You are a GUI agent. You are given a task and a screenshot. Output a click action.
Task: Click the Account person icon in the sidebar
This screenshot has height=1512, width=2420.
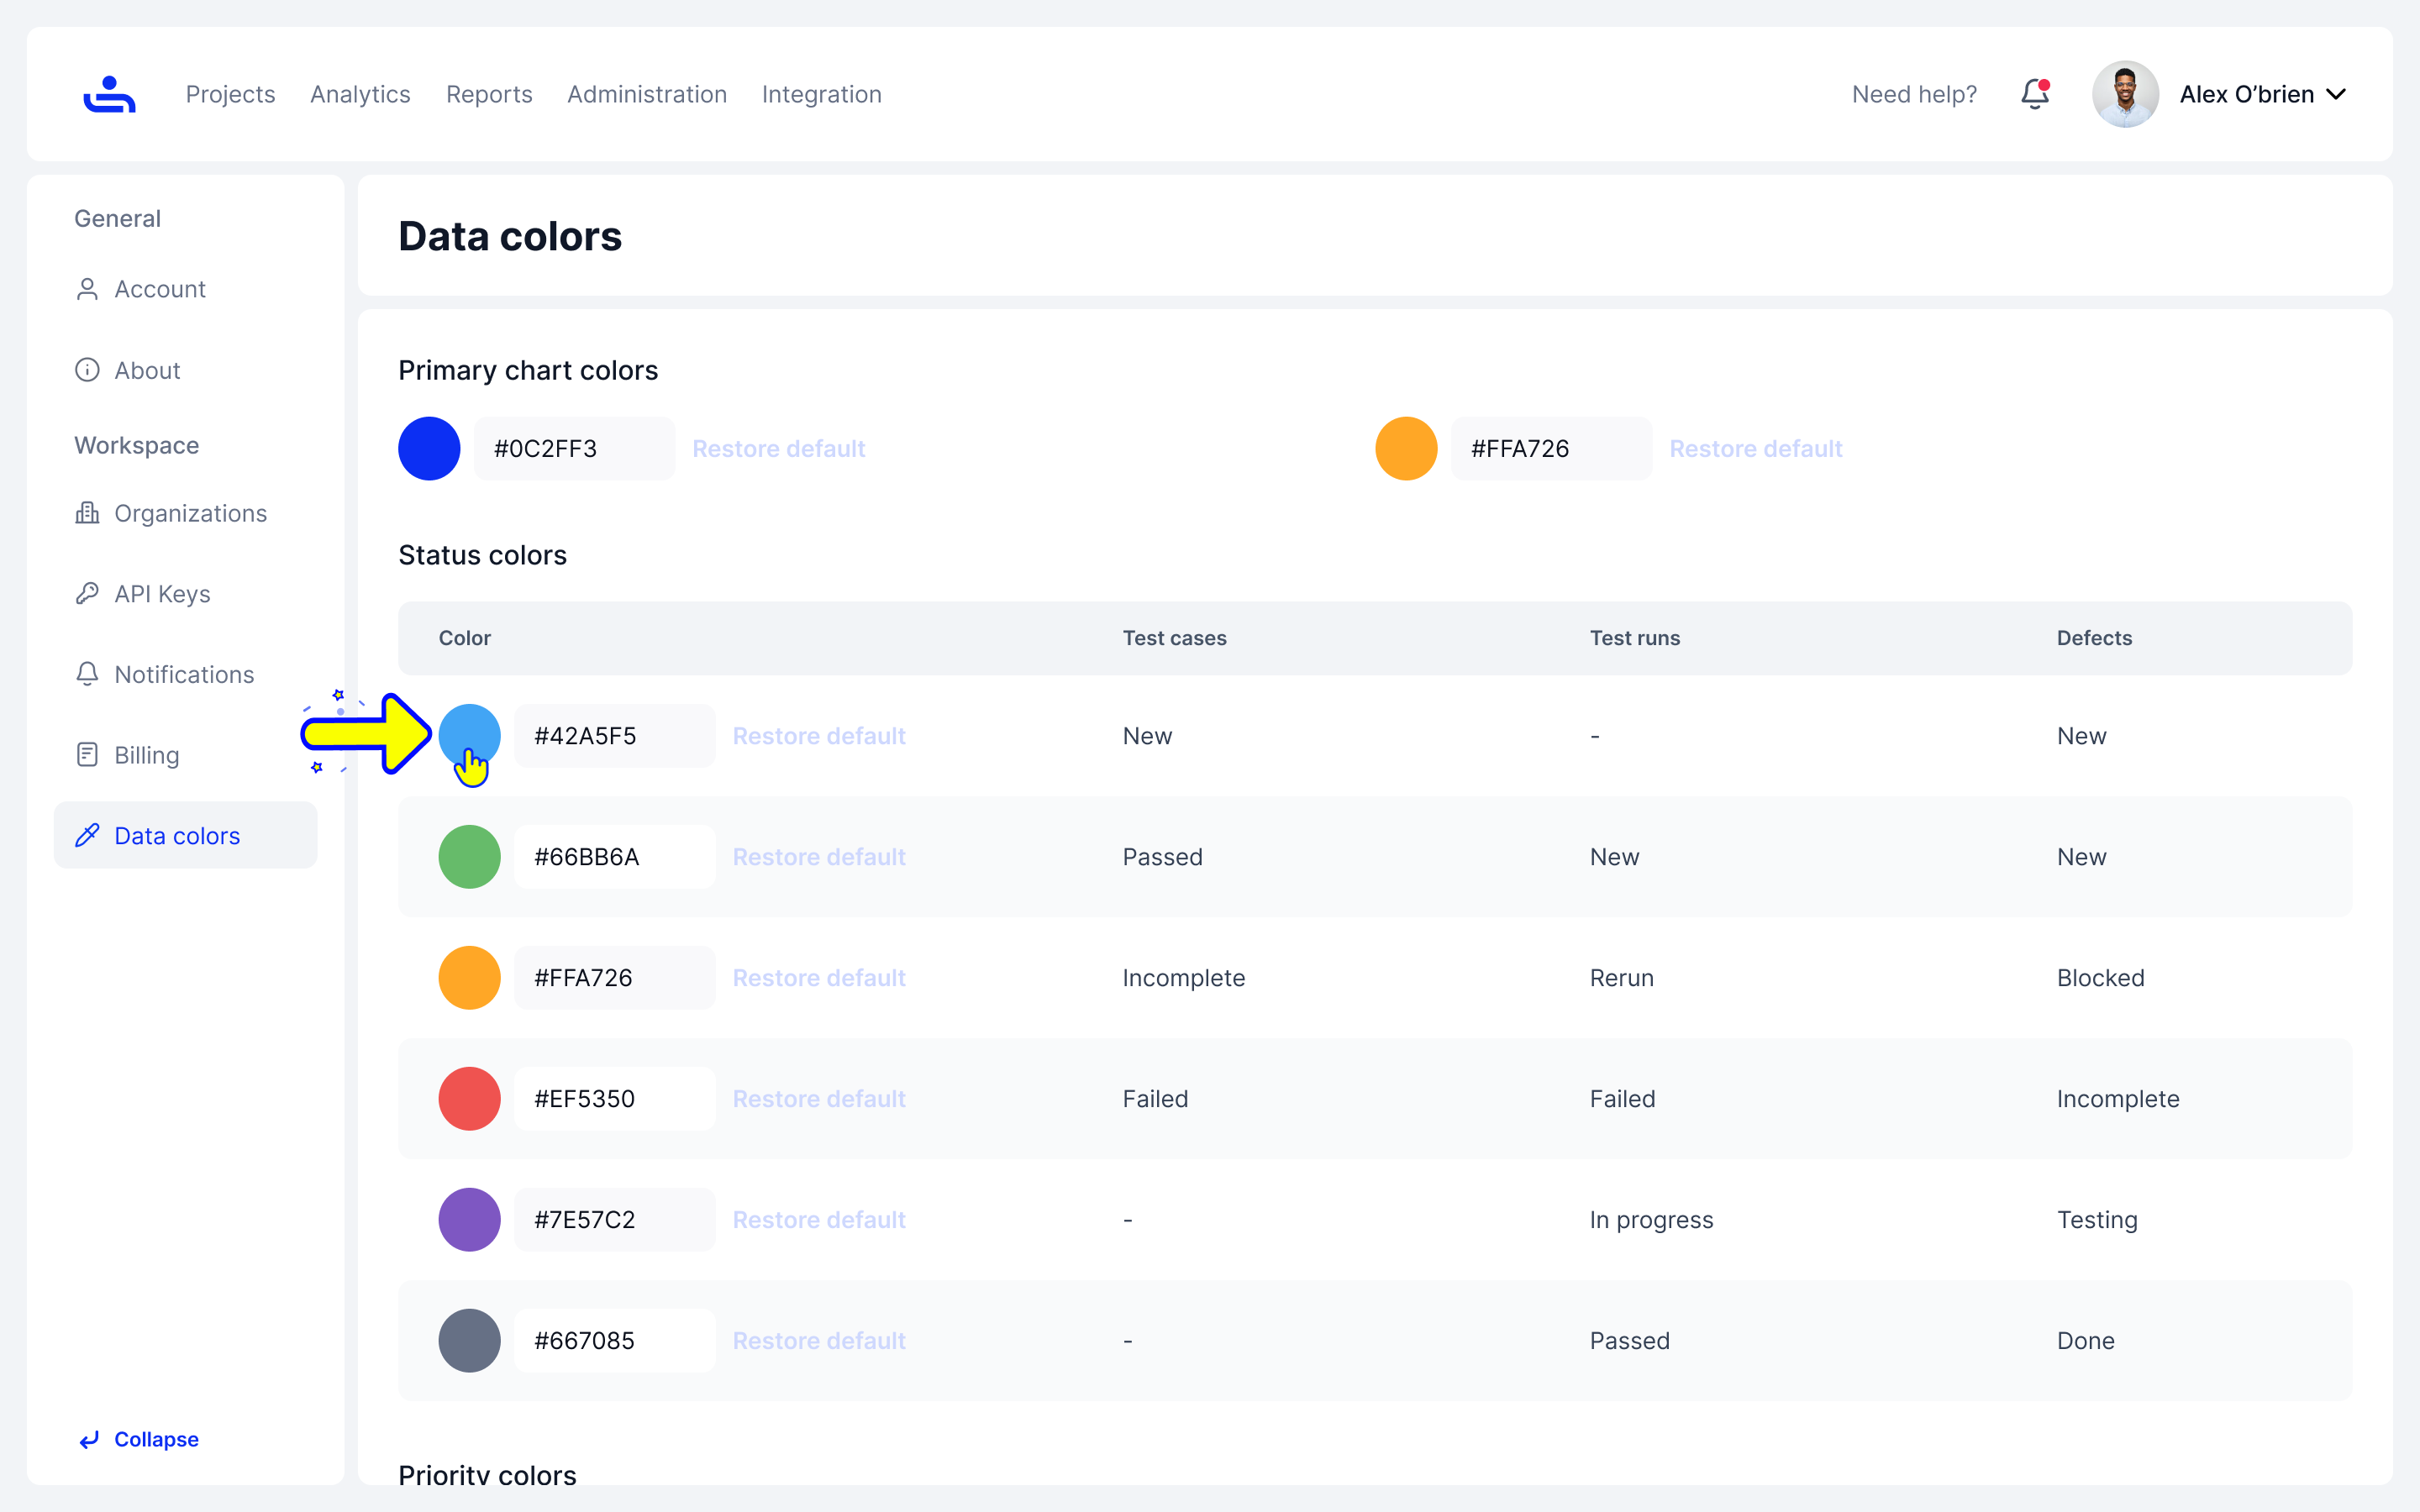coord(87,289)
